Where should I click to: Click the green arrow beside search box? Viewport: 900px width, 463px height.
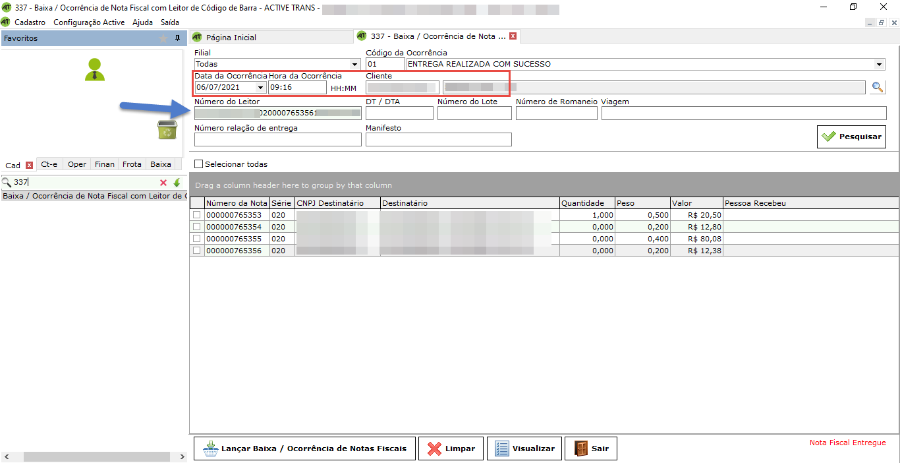point(177,183)
